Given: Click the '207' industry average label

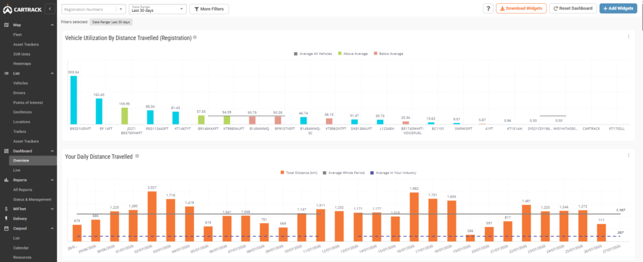Looking at the screenshot, I should (x=620, y=233).
